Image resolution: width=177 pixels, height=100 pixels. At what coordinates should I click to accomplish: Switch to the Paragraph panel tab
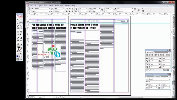150,52
